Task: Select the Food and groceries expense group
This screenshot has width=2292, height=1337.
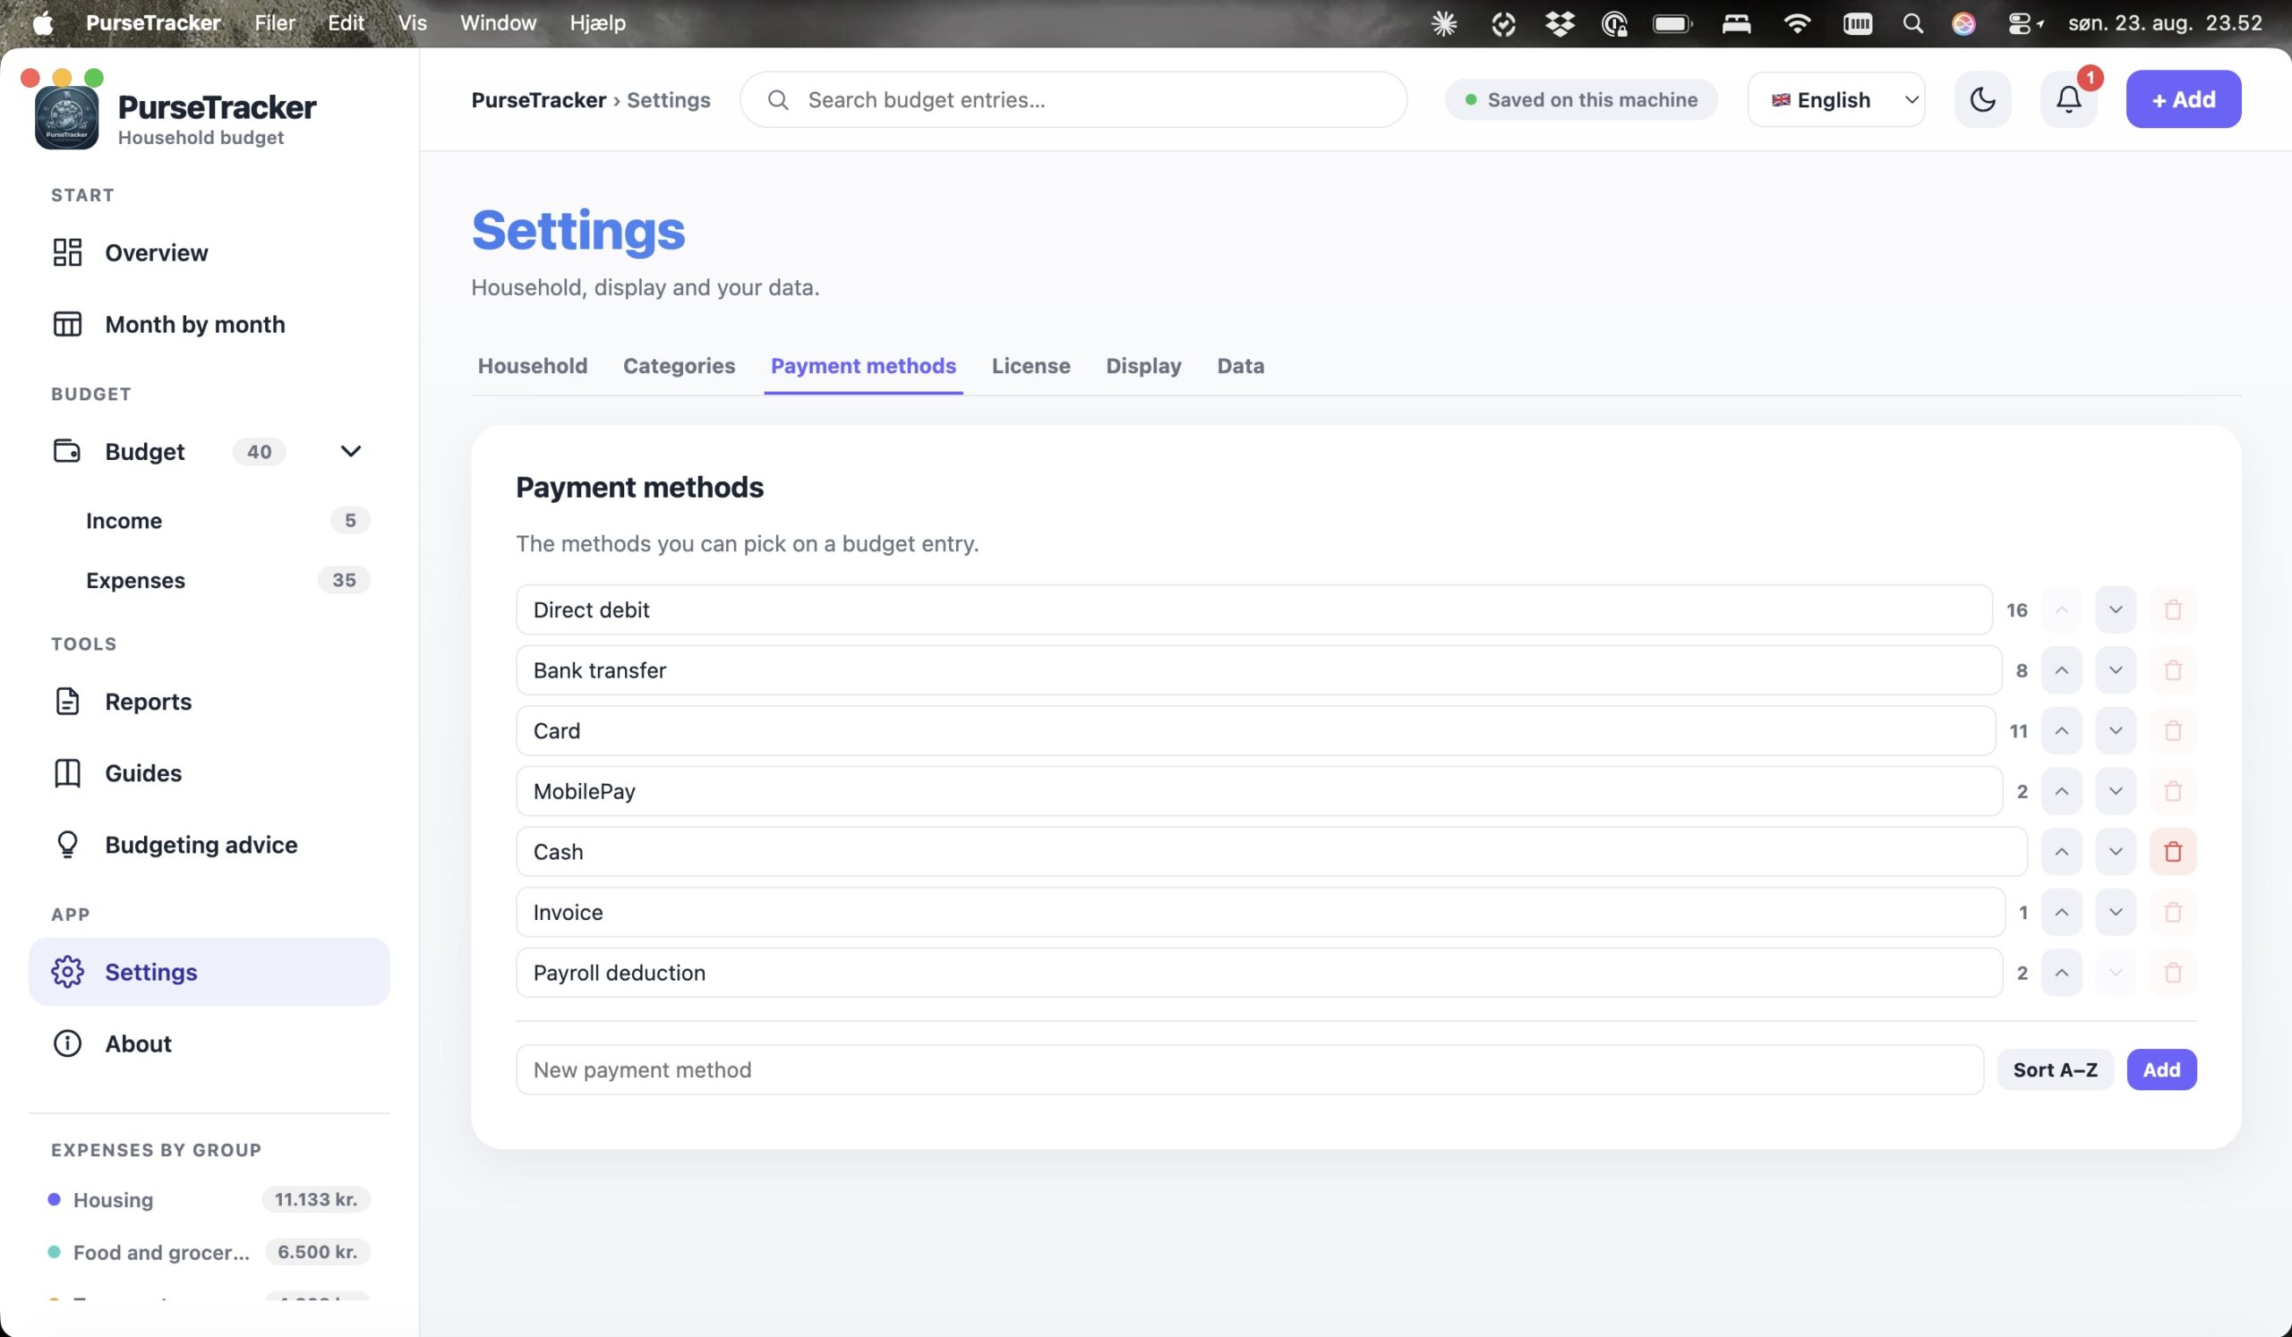Action: point(209,1253)
